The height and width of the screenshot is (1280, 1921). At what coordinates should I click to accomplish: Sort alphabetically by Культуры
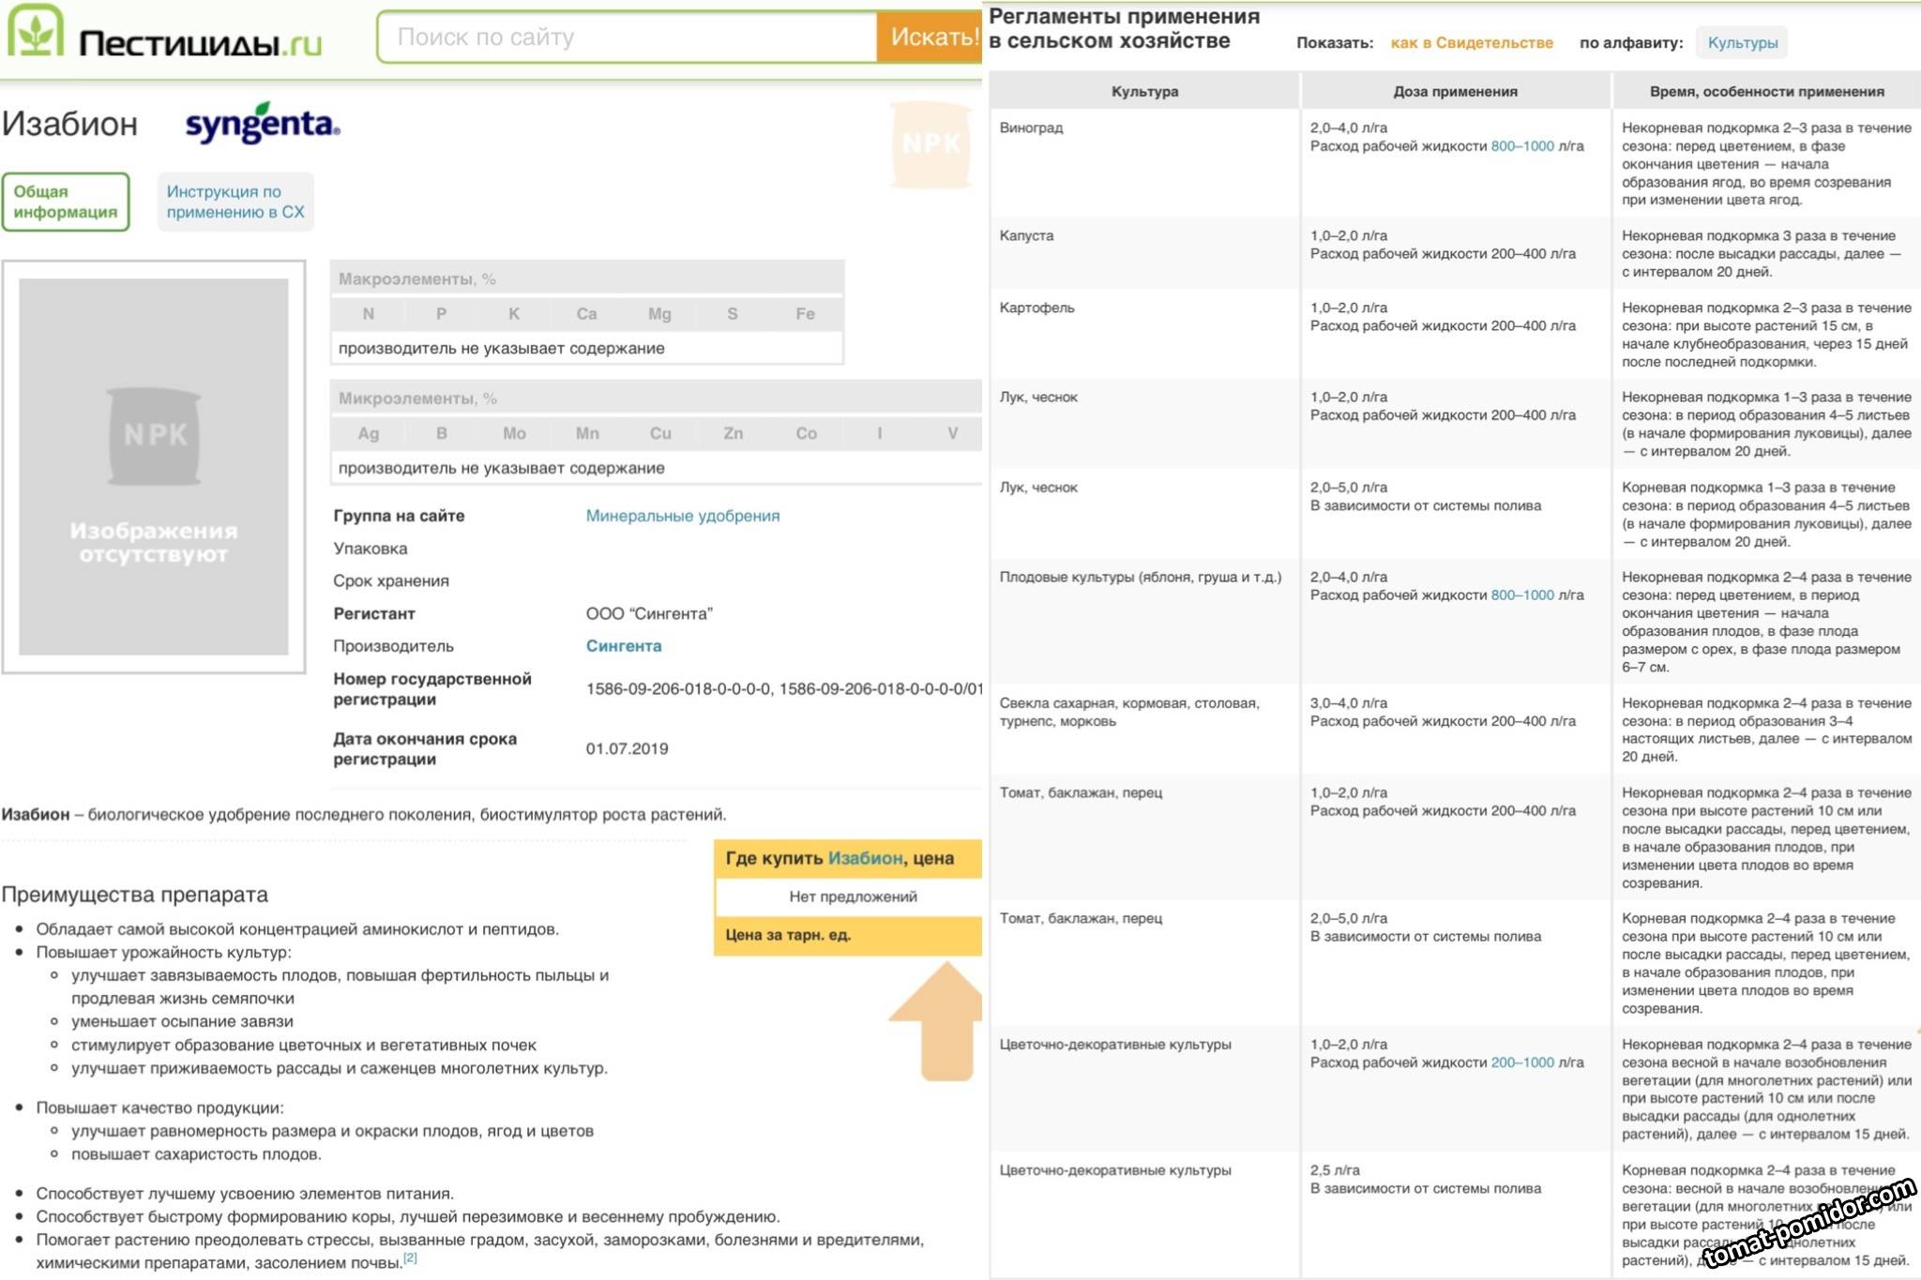tap(1742, 43)
